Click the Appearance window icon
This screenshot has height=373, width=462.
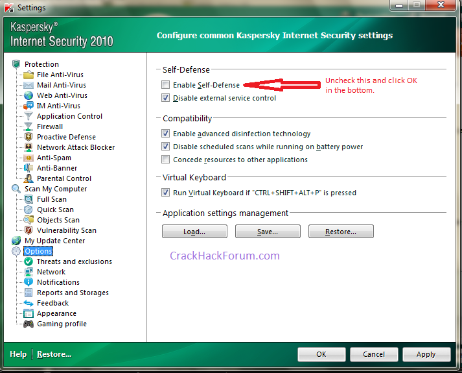[29, 313]
